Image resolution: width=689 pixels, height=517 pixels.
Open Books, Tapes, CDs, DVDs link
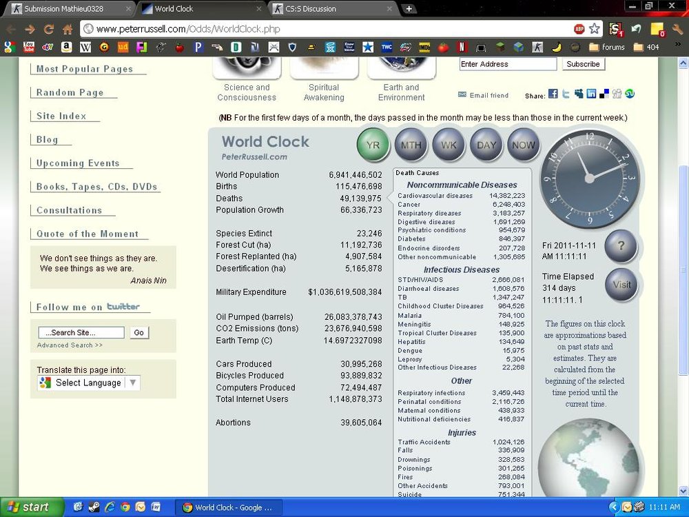[96, 187]
